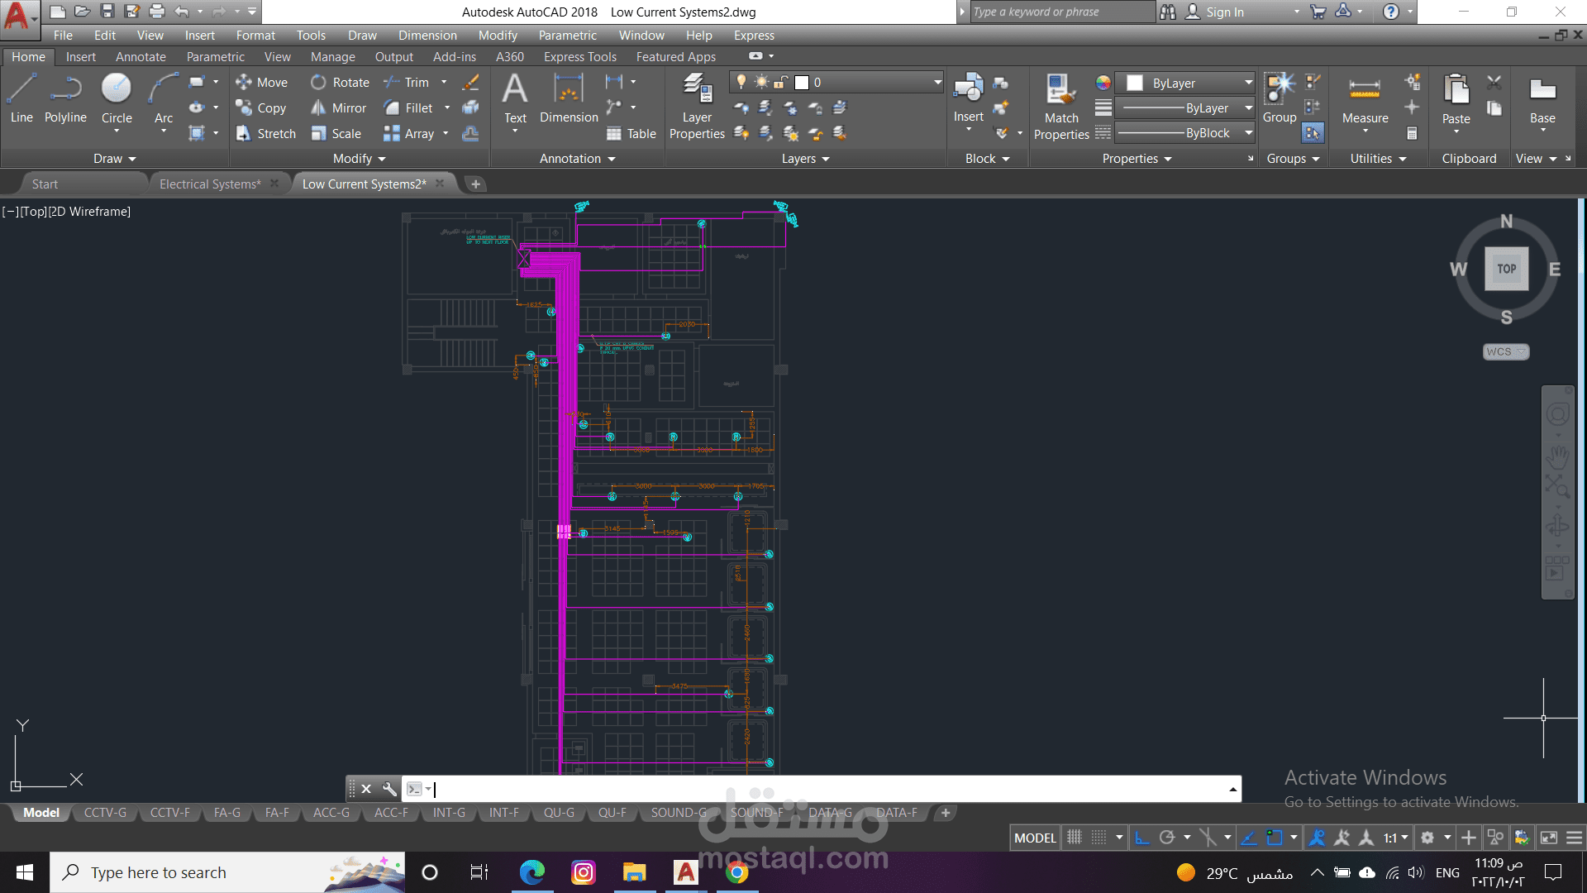Open the Annotate ribbon tab

(141, 57)
